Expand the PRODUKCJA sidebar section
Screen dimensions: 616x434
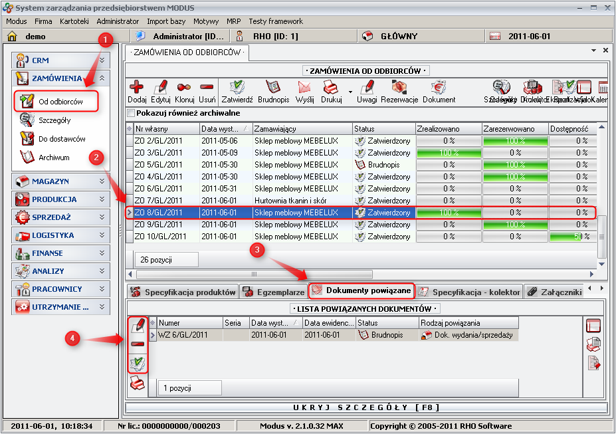point(102,199)
